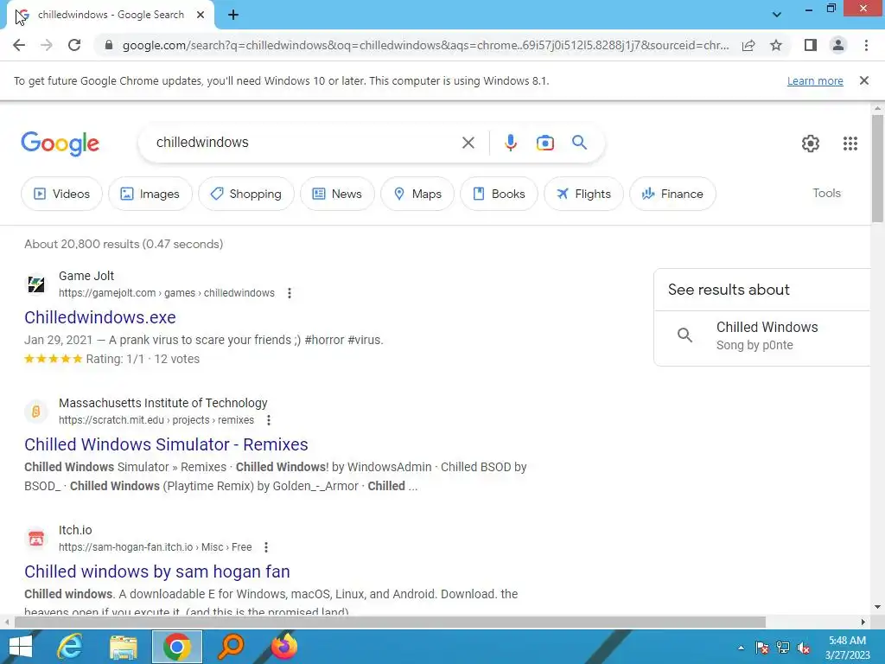885x664 pixels.
Task: Switch to the Maps filter
Action: tap(417, 194)
